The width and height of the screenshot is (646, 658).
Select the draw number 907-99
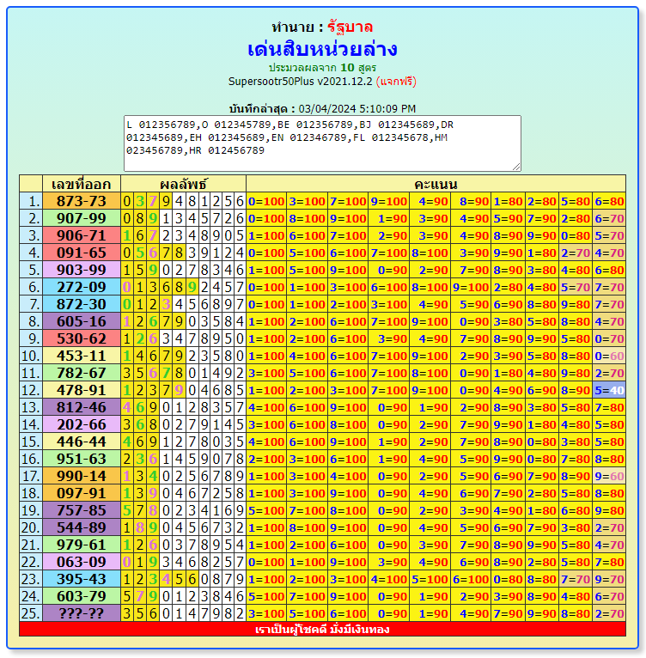pyautogui.click(x=82, y=219)
